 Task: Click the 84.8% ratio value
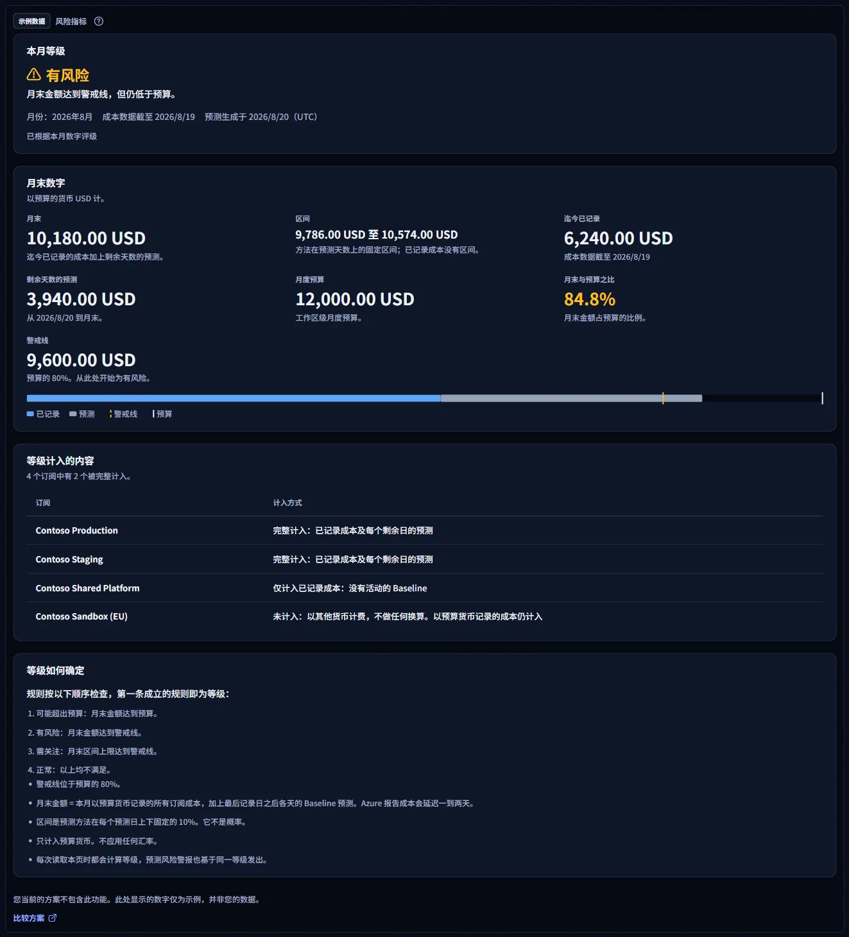[590, 300]
